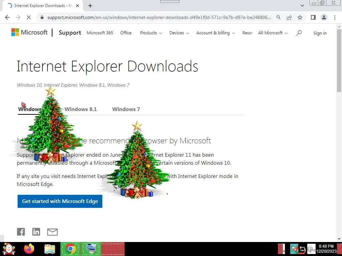Open the address bar zoom magnifier icon
The height and width of the screenshot is (256, 342).
279,17
